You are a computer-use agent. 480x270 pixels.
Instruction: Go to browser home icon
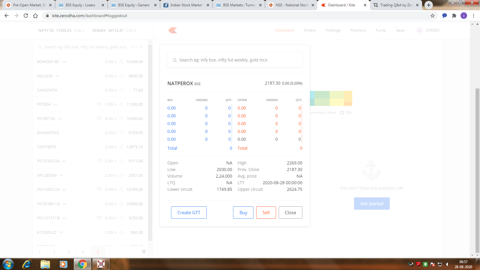click(x=35, y=16)
